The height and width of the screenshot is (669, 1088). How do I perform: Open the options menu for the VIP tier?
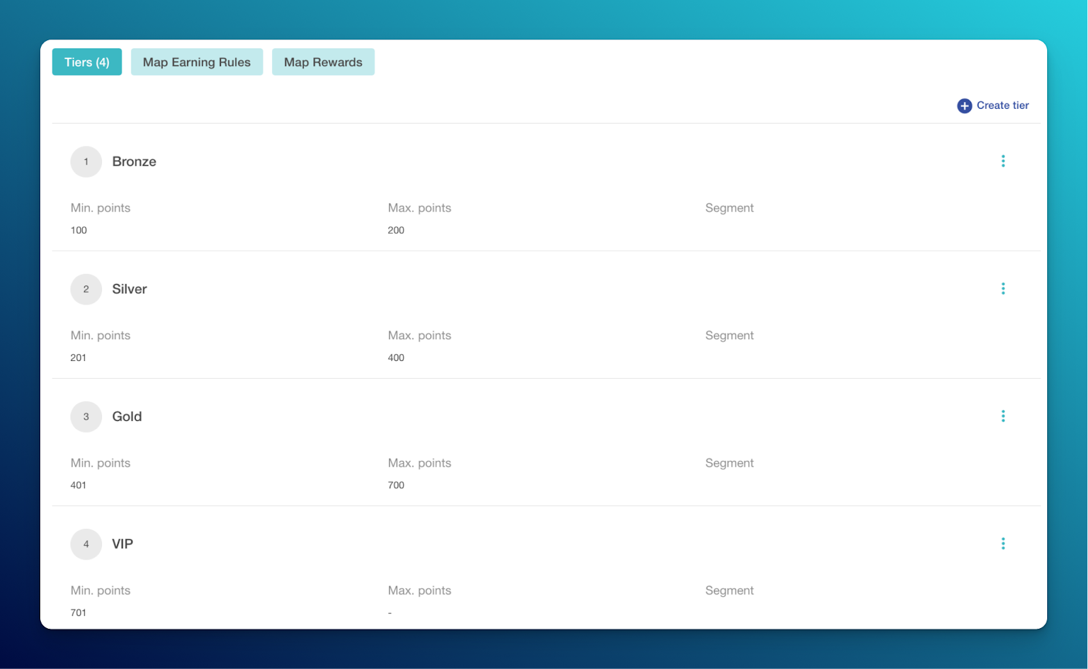1003,543
